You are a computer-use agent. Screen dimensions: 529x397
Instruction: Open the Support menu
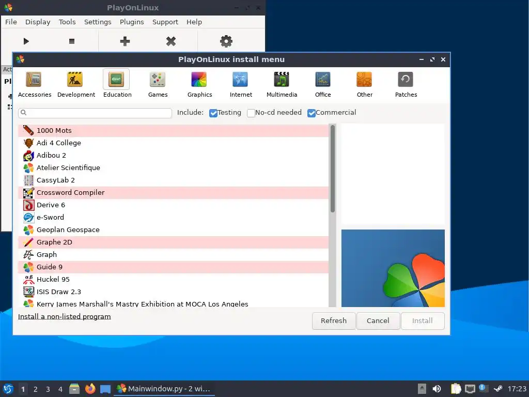point(165,22)
